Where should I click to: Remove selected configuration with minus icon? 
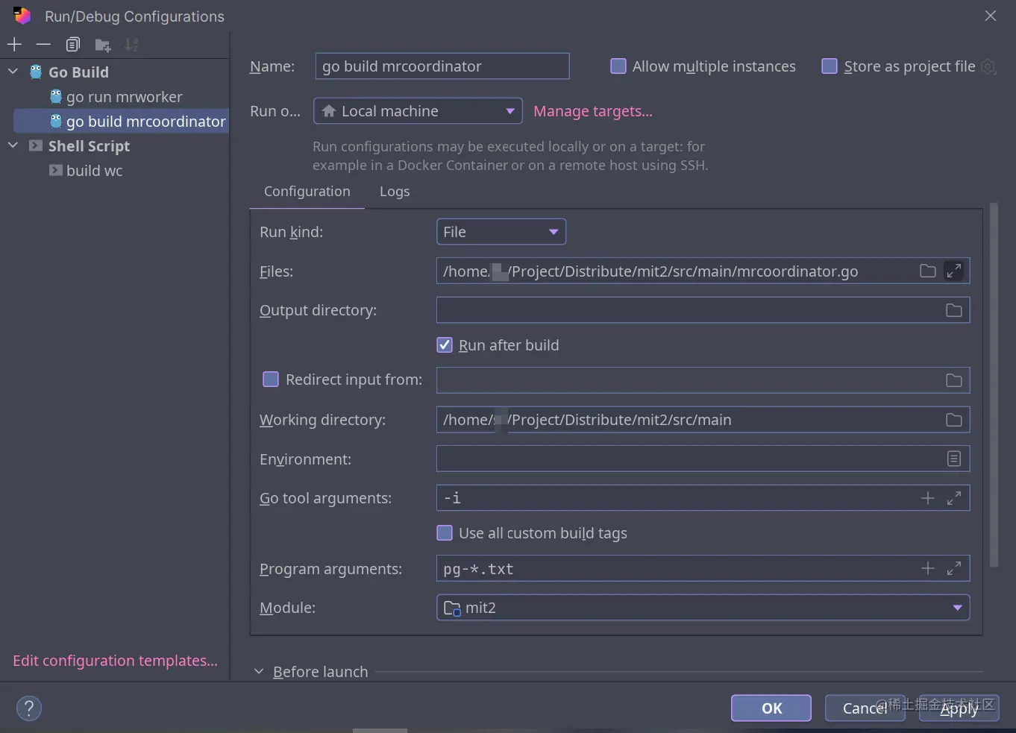43,45
